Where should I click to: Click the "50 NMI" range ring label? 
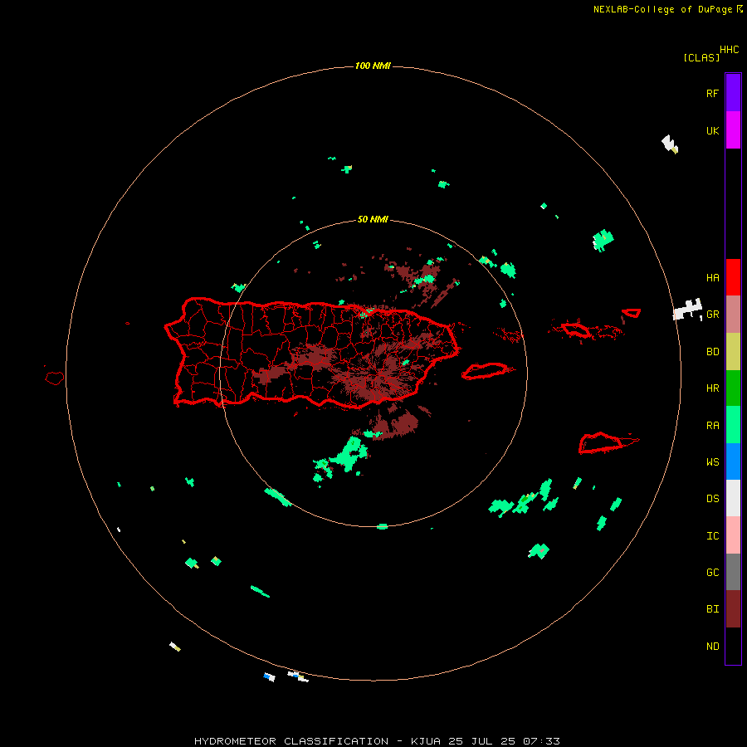[373, 219]
